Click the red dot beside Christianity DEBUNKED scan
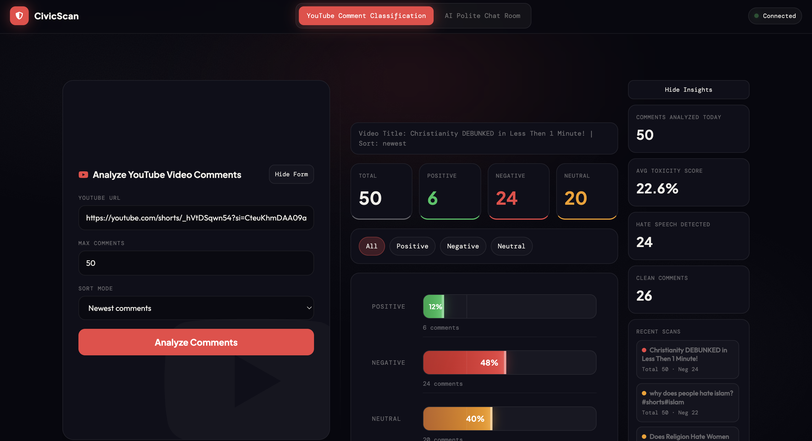The image size is (812, 441). coord(644,350)
